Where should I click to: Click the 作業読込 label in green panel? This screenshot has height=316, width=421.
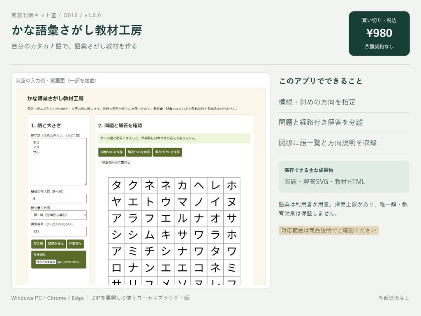(x=40, y=254)
